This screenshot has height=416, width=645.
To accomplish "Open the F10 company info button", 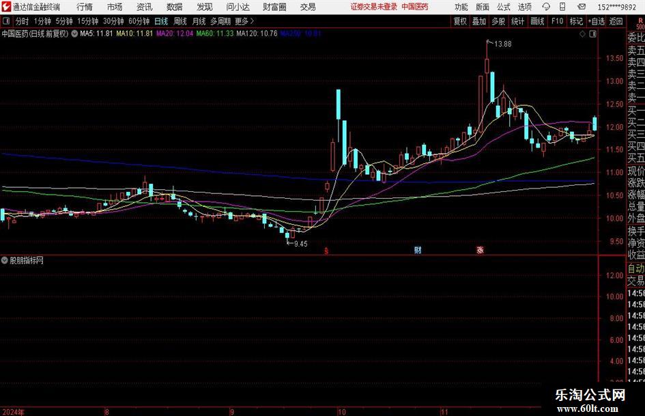I will [x=558, y=21].
